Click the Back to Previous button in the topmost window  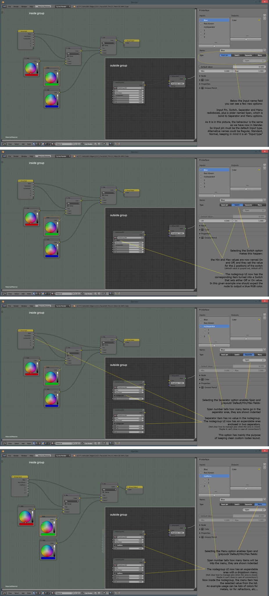tap(43, 6)
